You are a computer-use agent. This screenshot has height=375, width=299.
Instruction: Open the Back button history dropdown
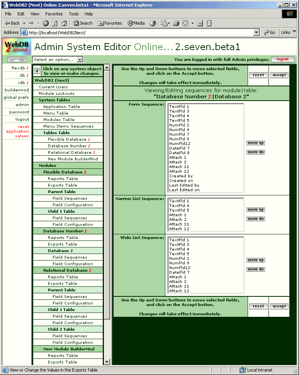[x=24, y=23]
